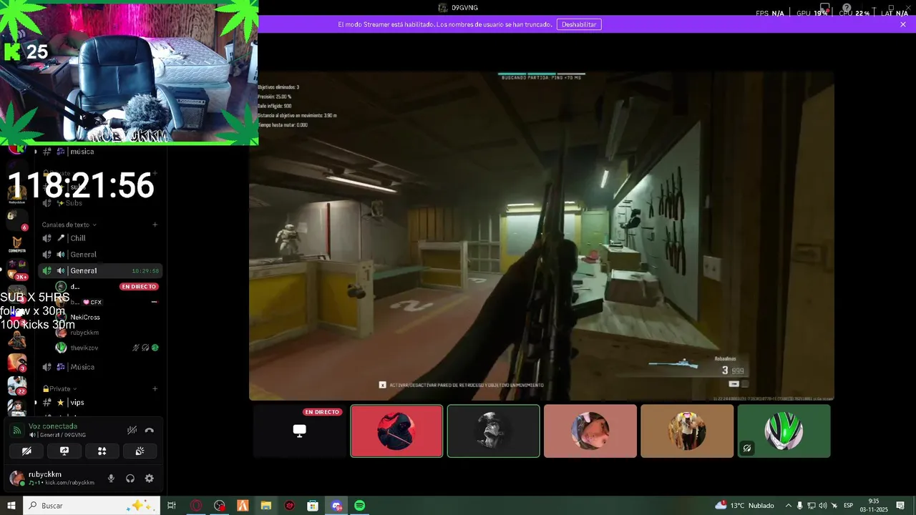Add a channel to Private category

(155, 388)
